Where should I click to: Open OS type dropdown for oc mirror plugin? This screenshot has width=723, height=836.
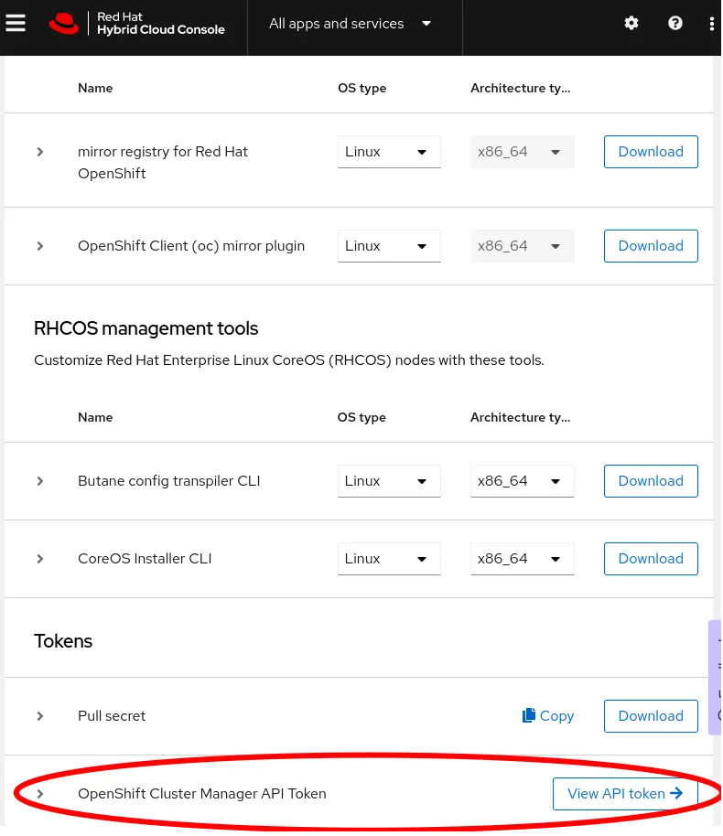tap(389, 246)
